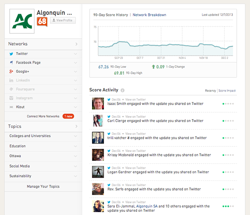The height and width of the screenshot is (215, 250).
Task: Expand the Klout network row
Action: (x=76, y=107)
